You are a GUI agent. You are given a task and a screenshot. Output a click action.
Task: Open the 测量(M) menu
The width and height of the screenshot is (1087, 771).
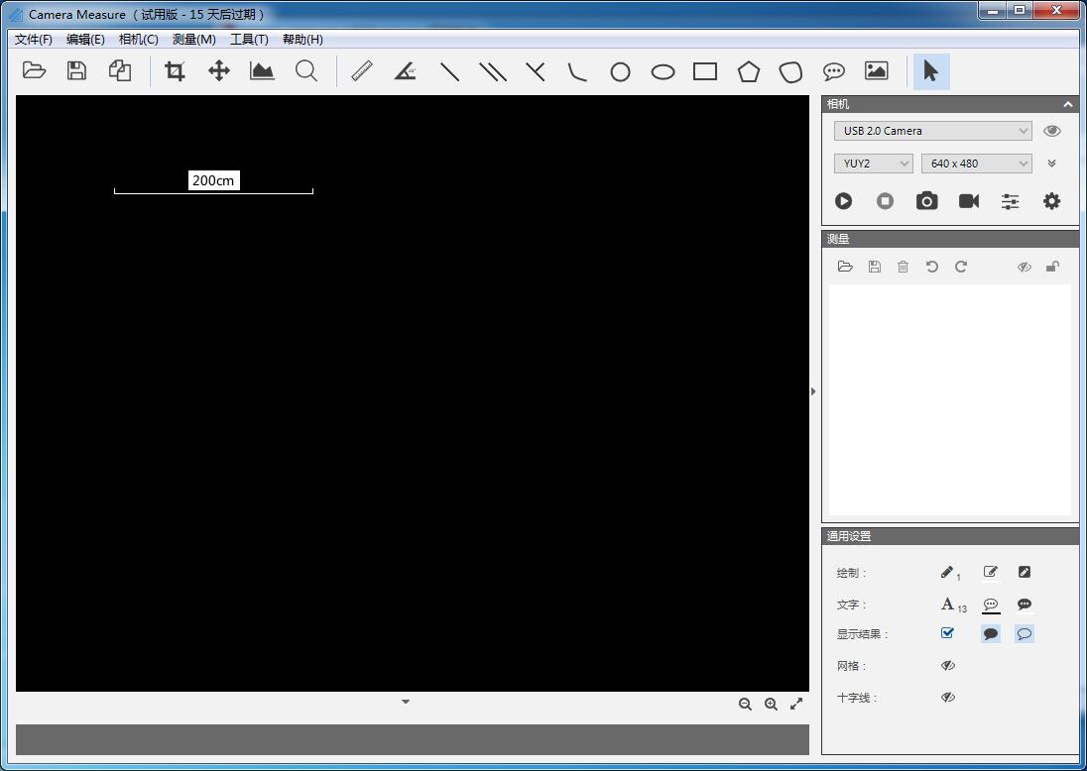point(193,40)
